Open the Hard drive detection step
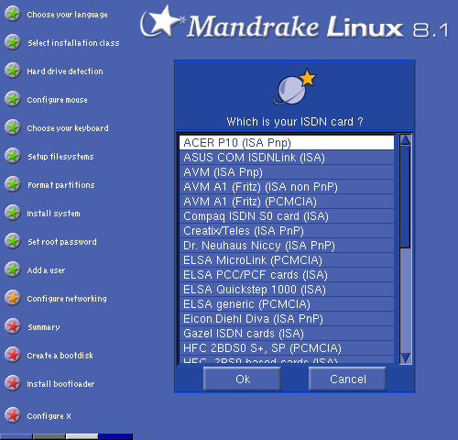This screenshot has height=440, width=458. (x=65, y=71)
